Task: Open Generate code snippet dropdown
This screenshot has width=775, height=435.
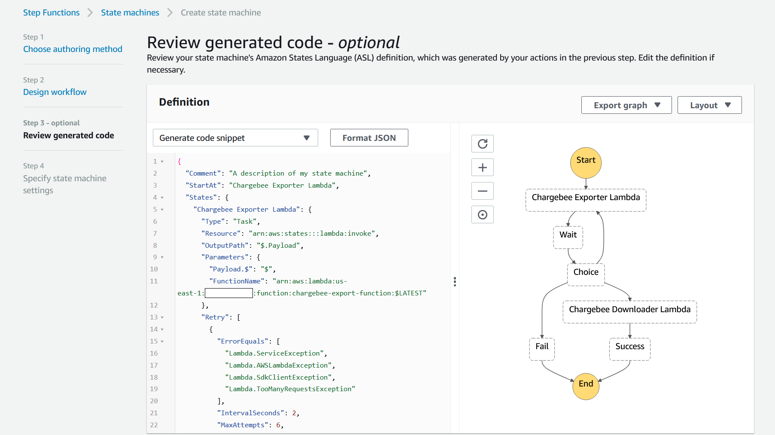Action: (x=235, y=138)
